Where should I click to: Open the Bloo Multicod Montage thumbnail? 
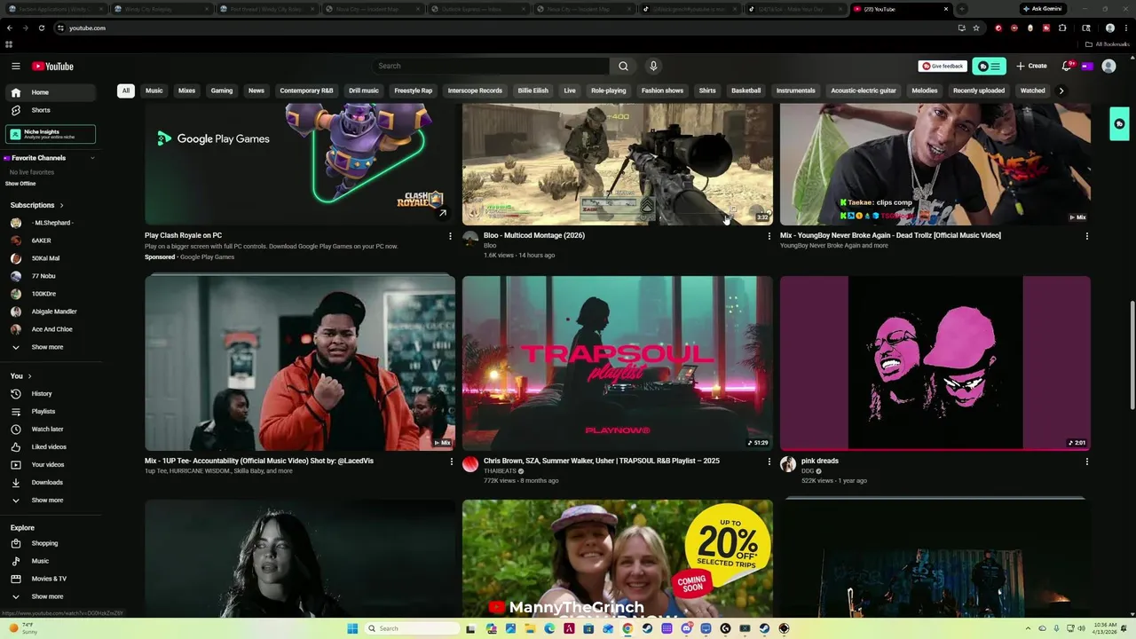[618, 164]
